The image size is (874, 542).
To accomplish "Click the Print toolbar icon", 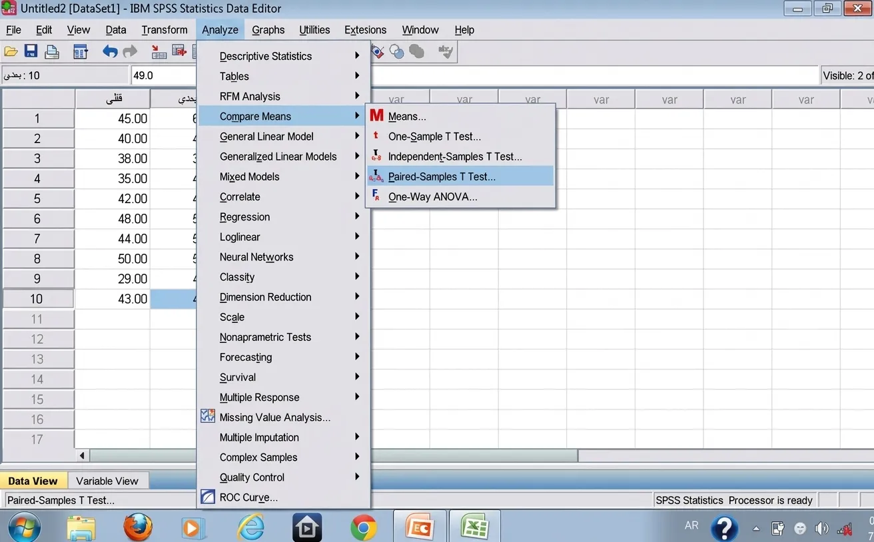I will tap(51, 52).
